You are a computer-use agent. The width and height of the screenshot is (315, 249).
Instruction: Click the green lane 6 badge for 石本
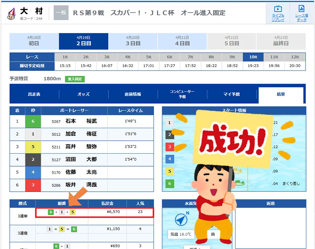click(x=33, y=122)
